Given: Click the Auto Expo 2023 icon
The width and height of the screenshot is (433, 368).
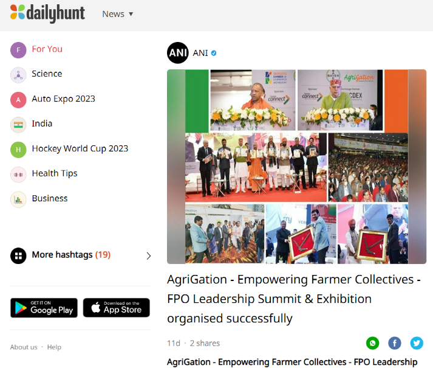Looking at the screenshot, I should 18,100.
